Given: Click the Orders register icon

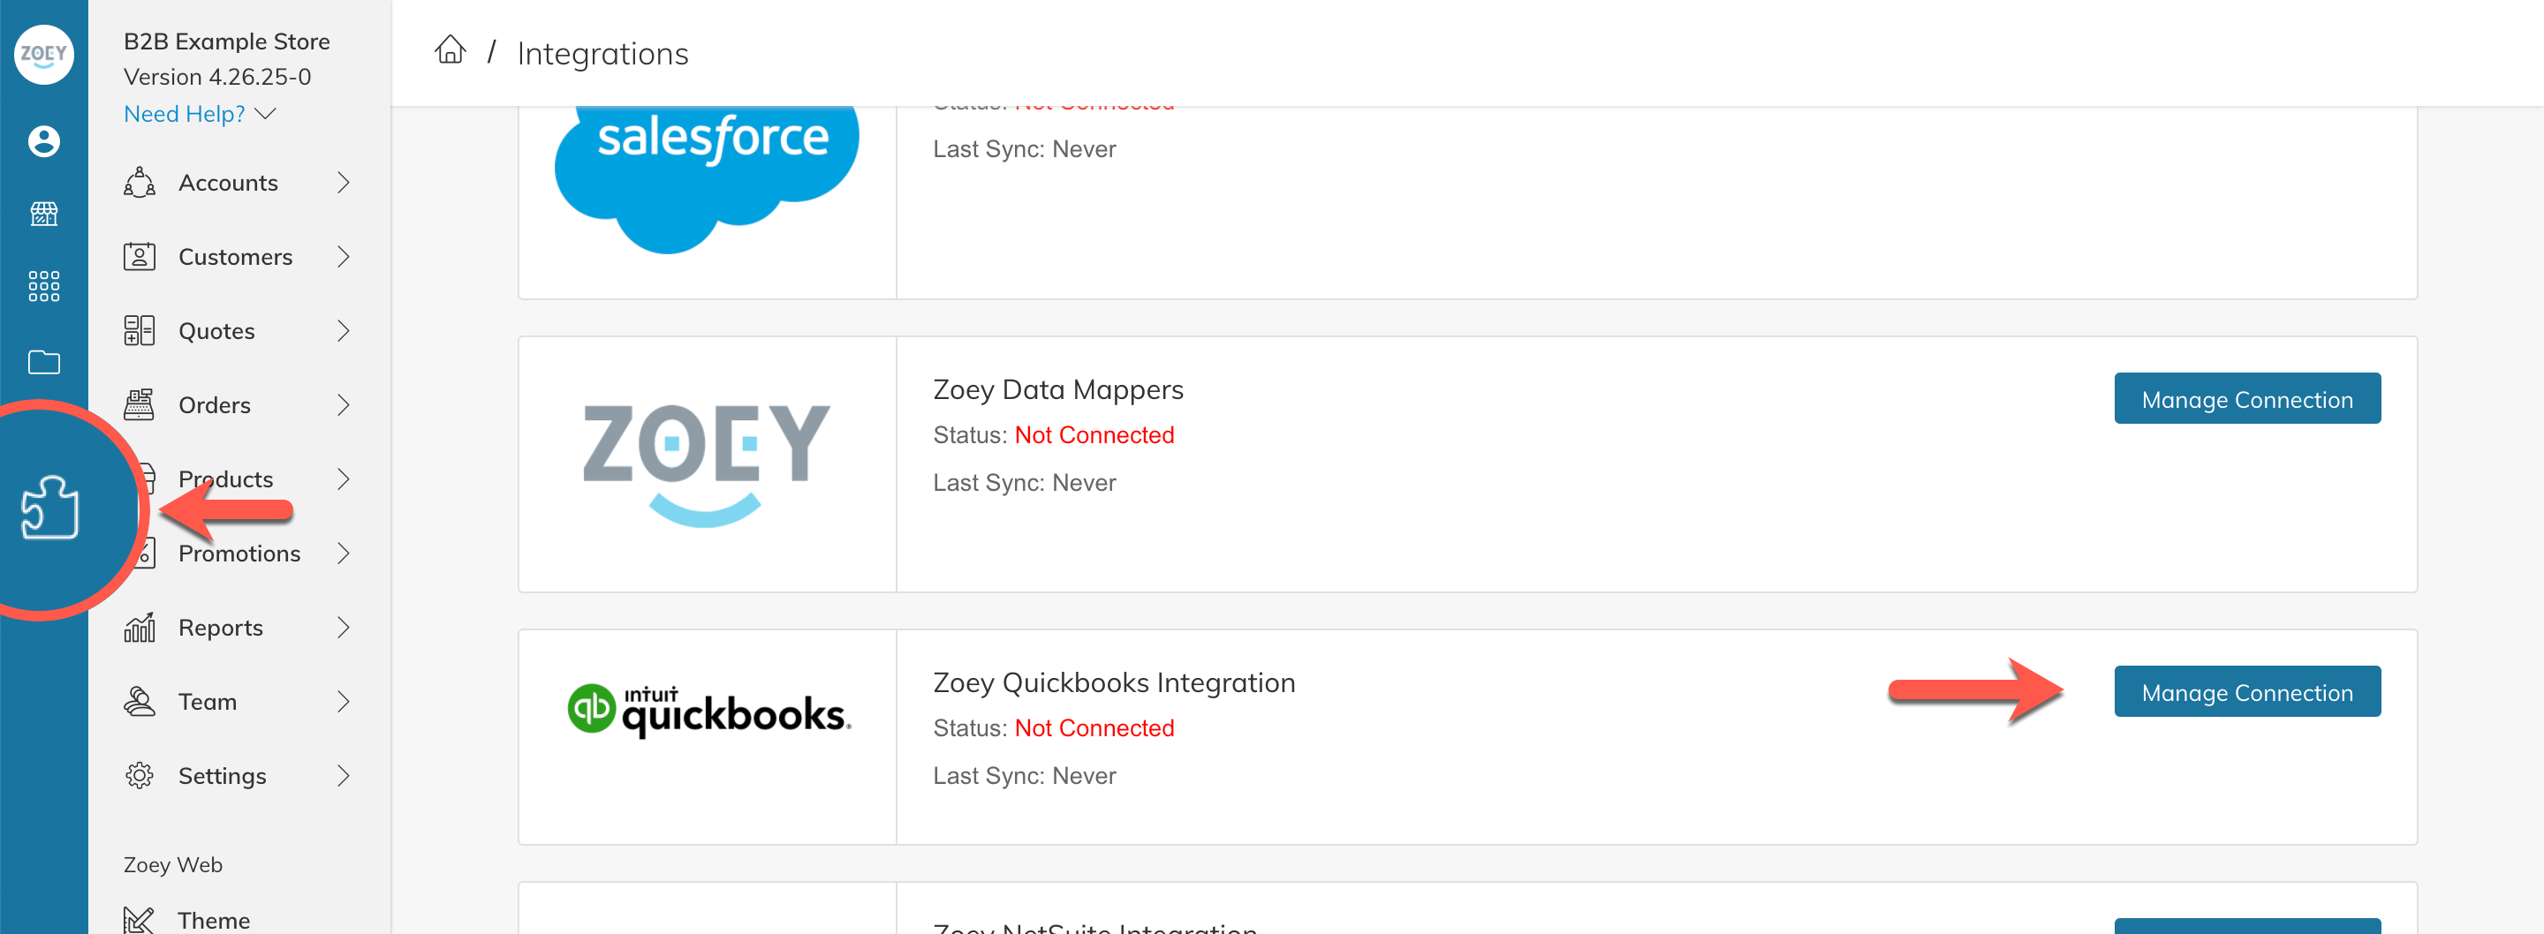Looking at the screenshot, I should point(140,405).
